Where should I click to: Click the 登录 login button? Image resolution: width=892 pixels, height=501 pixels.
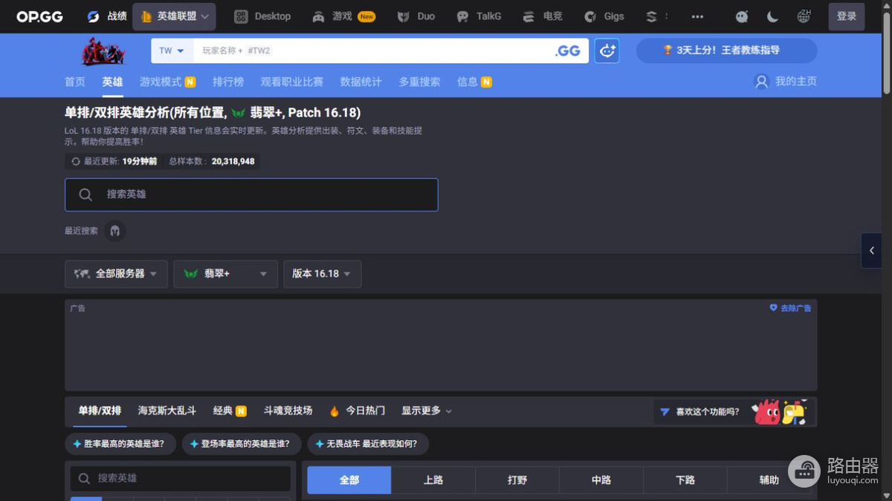coord(847,16)
